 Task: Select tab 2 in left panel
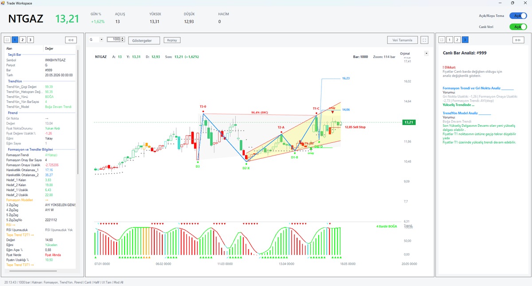tap(23, 39)
